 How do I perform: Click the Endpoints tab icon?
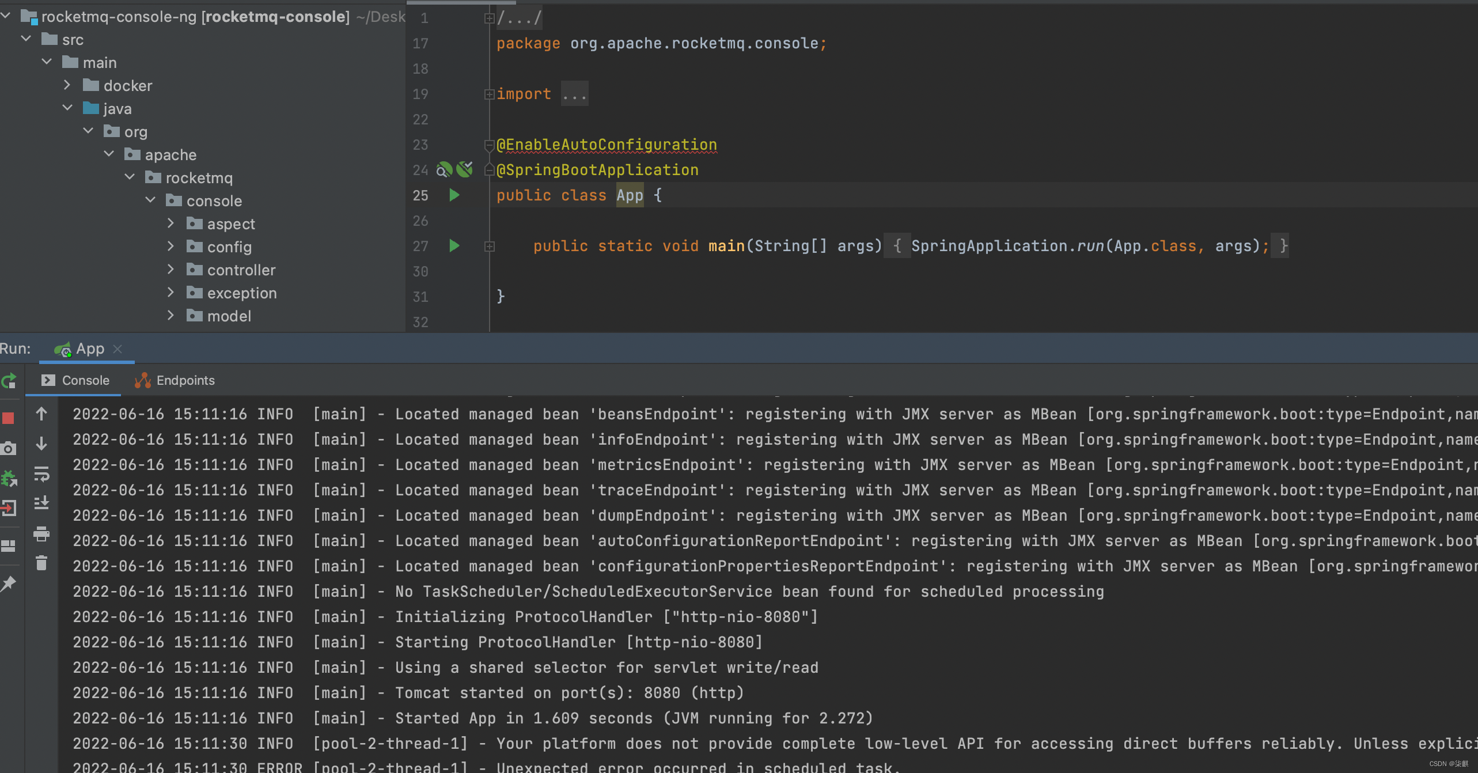pos(143,380)
